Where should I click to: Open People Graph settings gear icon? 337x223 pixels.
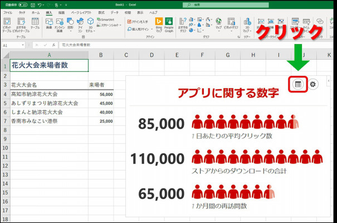point(313,84)
